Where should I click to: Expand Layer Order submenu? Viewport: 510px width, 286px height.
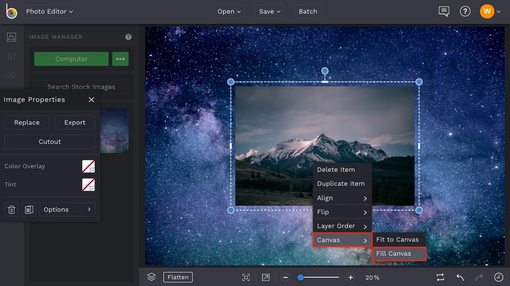(342, 226)
